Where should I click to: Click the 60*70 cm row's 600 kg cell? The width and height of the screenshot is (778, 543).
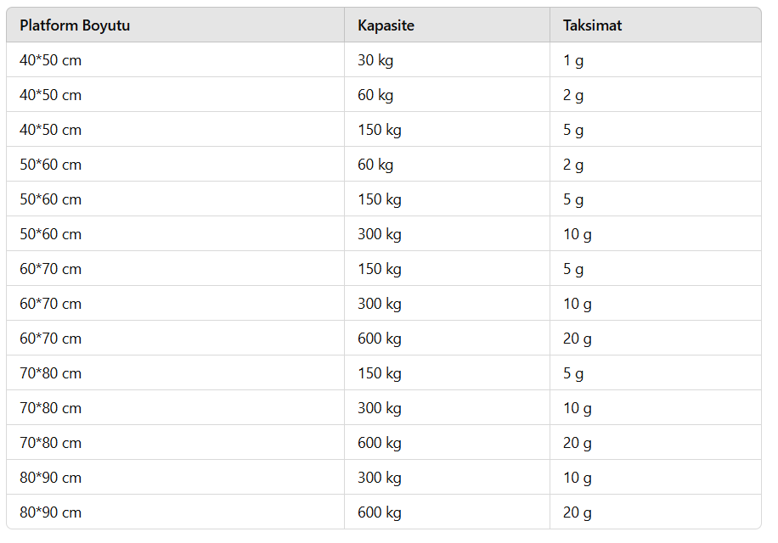click(447, 339)
